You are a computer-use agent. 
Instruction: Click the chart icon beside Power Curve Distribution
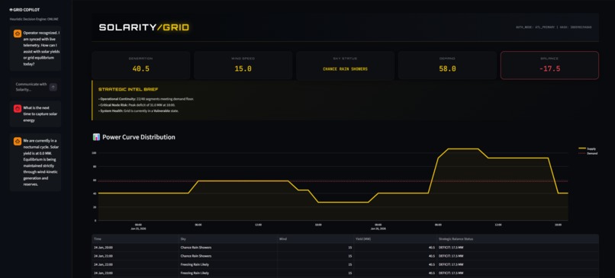pos(96,137)
